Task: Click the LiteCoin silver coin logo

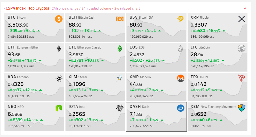Action: tap(242, 49)
